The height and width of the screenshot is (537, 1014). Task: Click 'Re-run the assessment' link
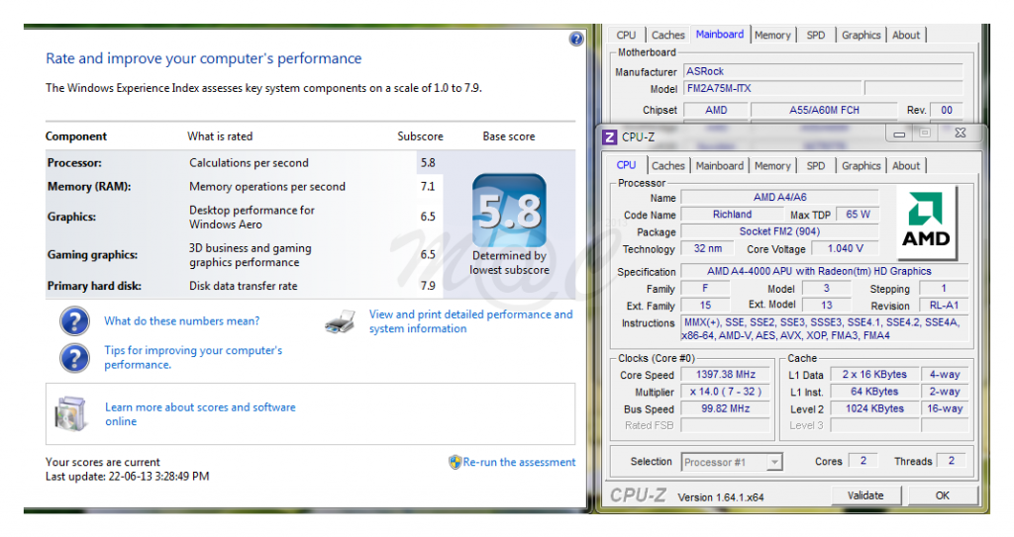(519, 462)
